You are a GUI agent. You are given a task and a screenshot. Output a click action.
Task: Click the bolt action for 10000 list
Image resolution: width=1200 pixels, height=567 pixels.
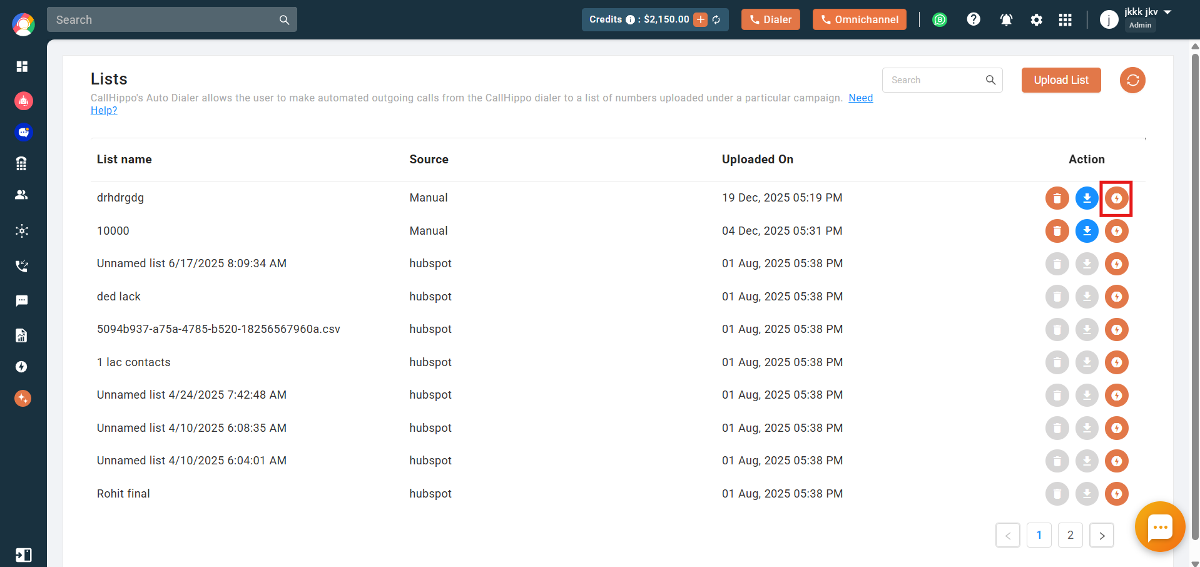[1117, 231]
